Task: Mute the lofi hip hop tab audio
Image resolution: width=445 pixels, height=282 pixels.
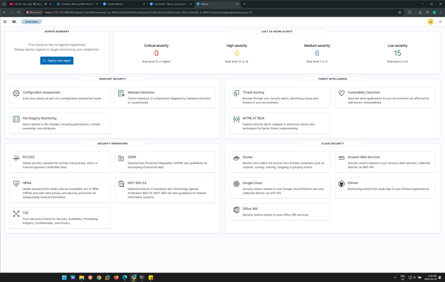Action: [x=45, y=4]
